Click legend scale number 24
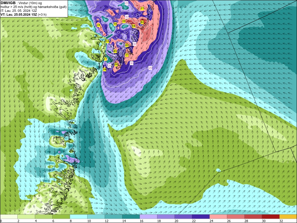297x223 pixels. [x=211, y=221]
